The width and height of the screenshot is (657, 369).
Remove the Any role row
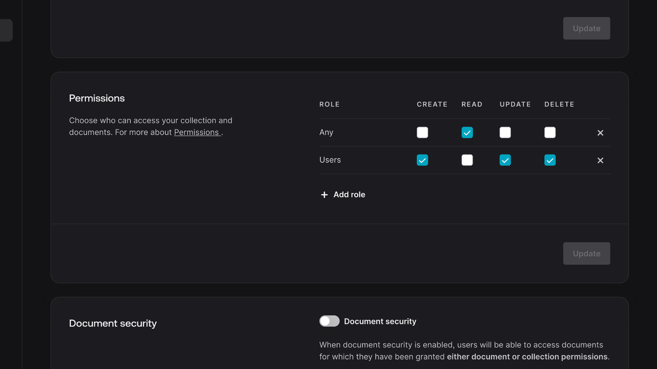(600, 133)
